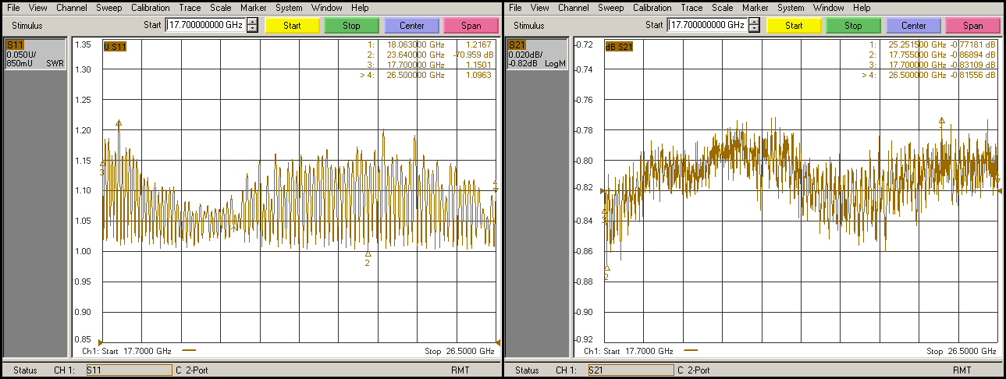
Task: Click marker 1 triangle on the S11 trace
Action: tap(119, 123)
